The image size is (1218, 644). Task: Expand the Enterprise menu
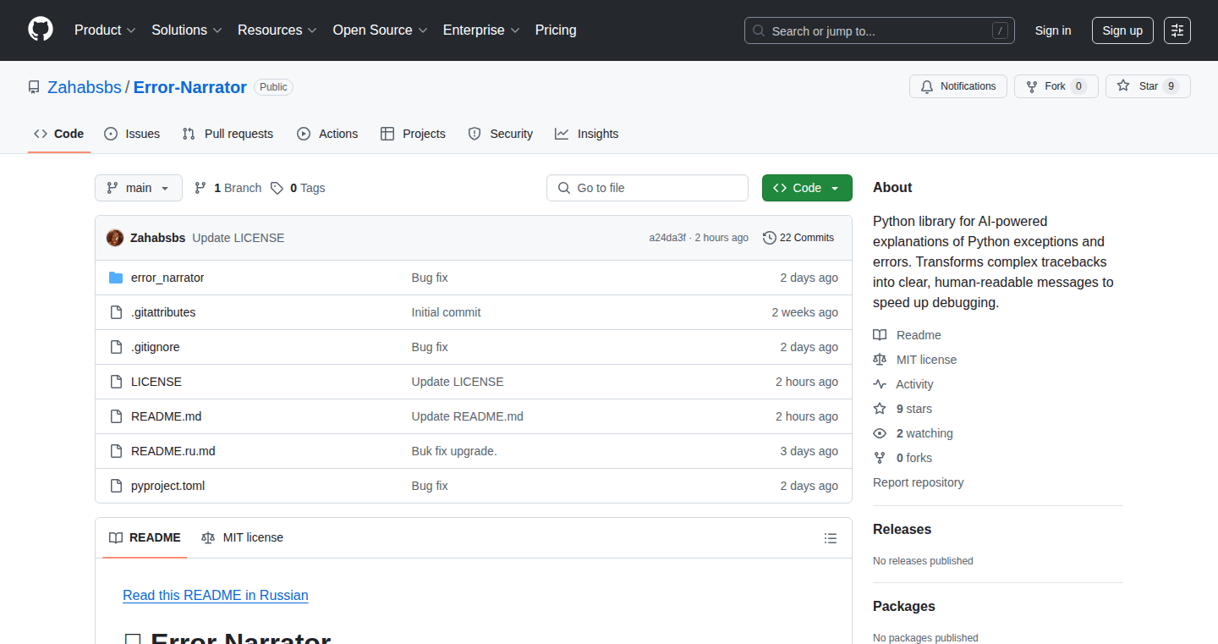[x=481, y=30]
